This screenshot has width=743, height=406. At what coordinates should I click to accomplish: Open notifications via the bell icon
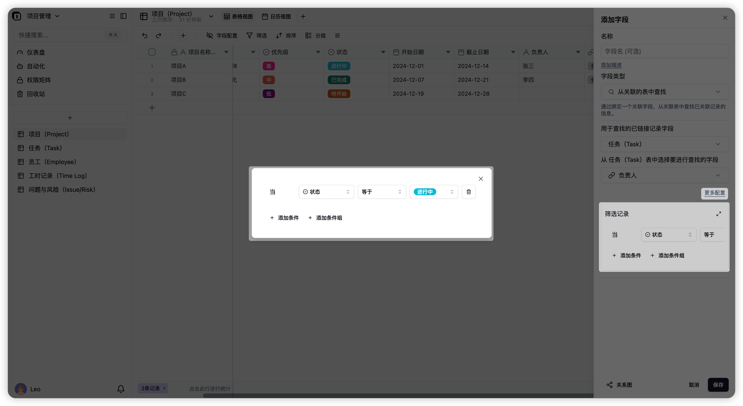(x=121, y=389)
